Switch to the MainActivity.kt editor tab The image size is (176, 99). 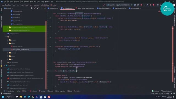(x=54, y=8)
